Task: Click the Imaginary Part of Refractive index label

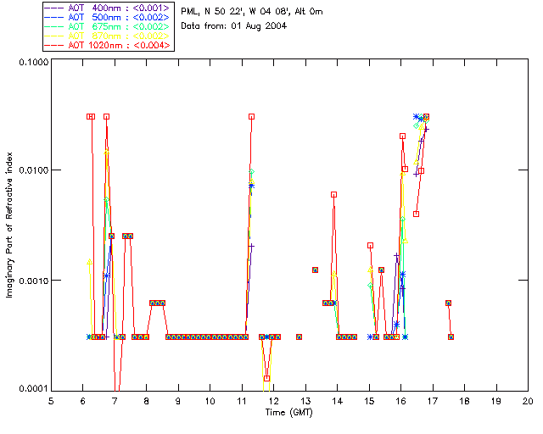Action: pyautogui.click(x=9, y=225)
